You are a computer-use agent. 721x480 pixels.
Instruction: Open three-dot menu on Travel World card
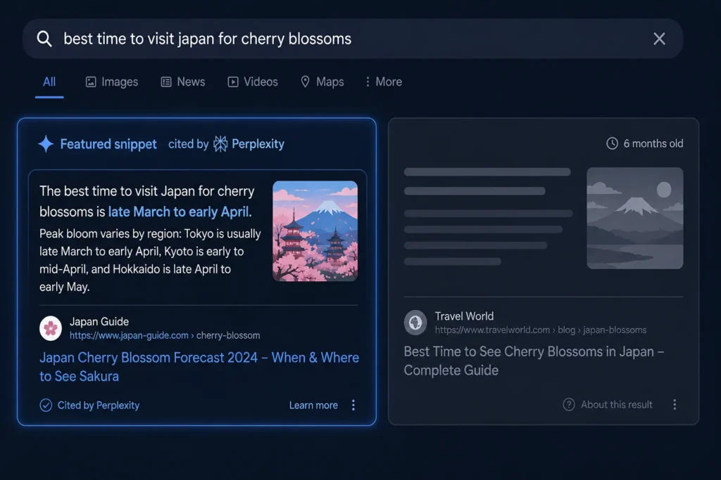click(x=674, y=404)
